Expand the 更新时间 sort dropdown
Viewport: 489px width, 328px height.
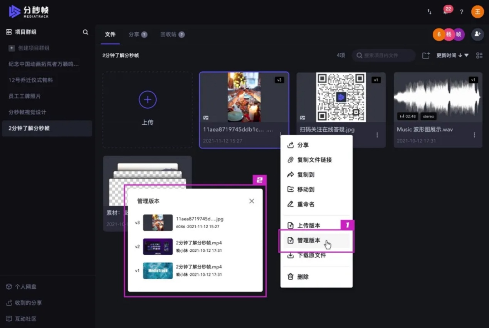[x=452, y=55]
